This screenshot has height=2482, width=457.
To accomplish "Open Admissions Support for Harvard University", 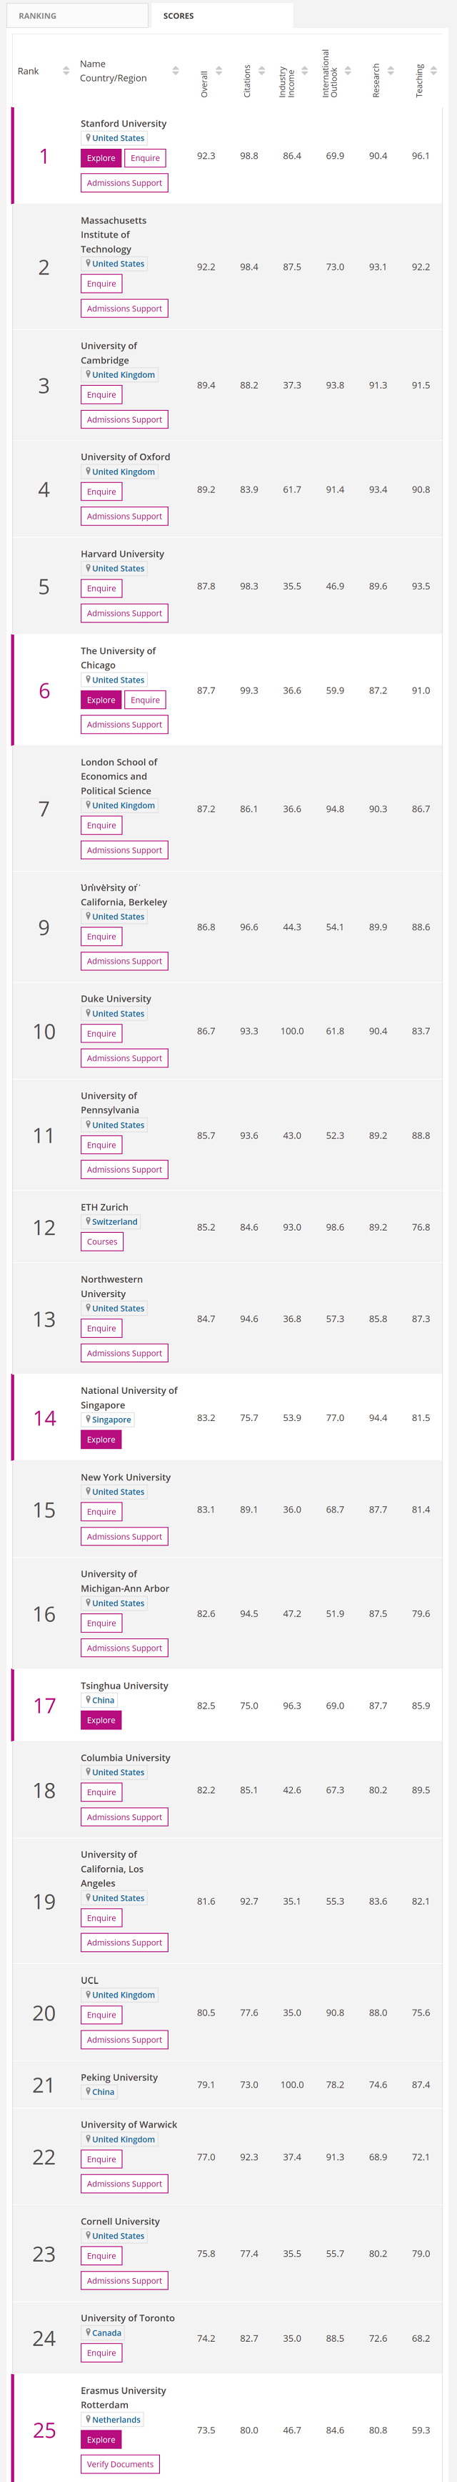I will (124, 614).
